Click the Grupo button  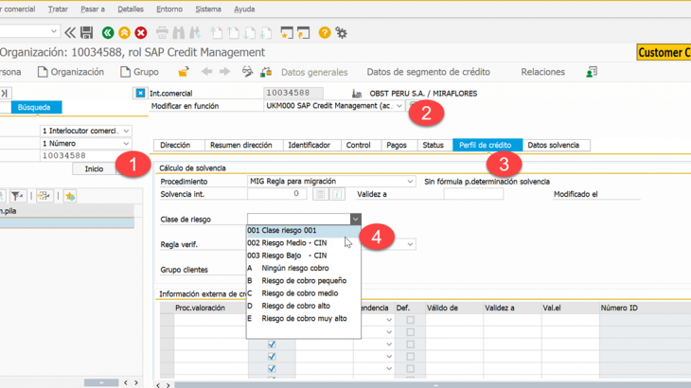(139, 72)
